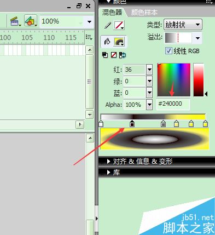Click the stage scroll up arrow
The image size is (215, 235).
(90, 138)
